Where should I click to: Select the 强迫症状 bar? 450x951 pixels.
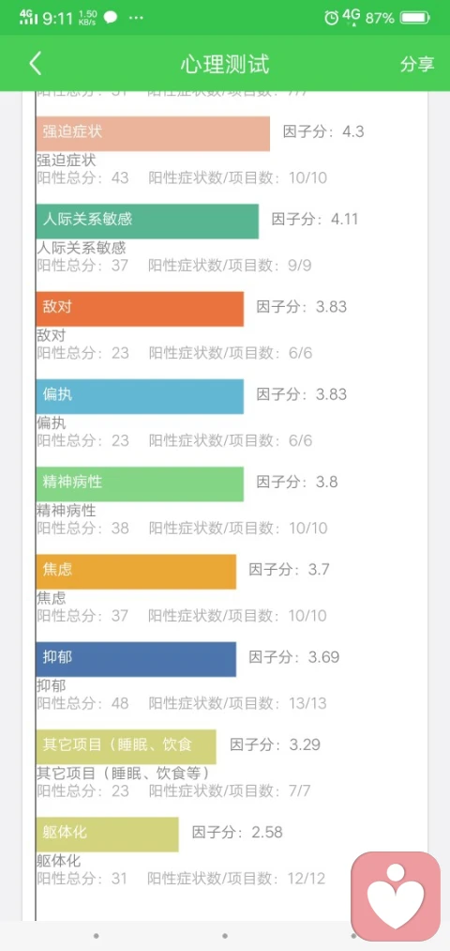click(x=153, y=133)
